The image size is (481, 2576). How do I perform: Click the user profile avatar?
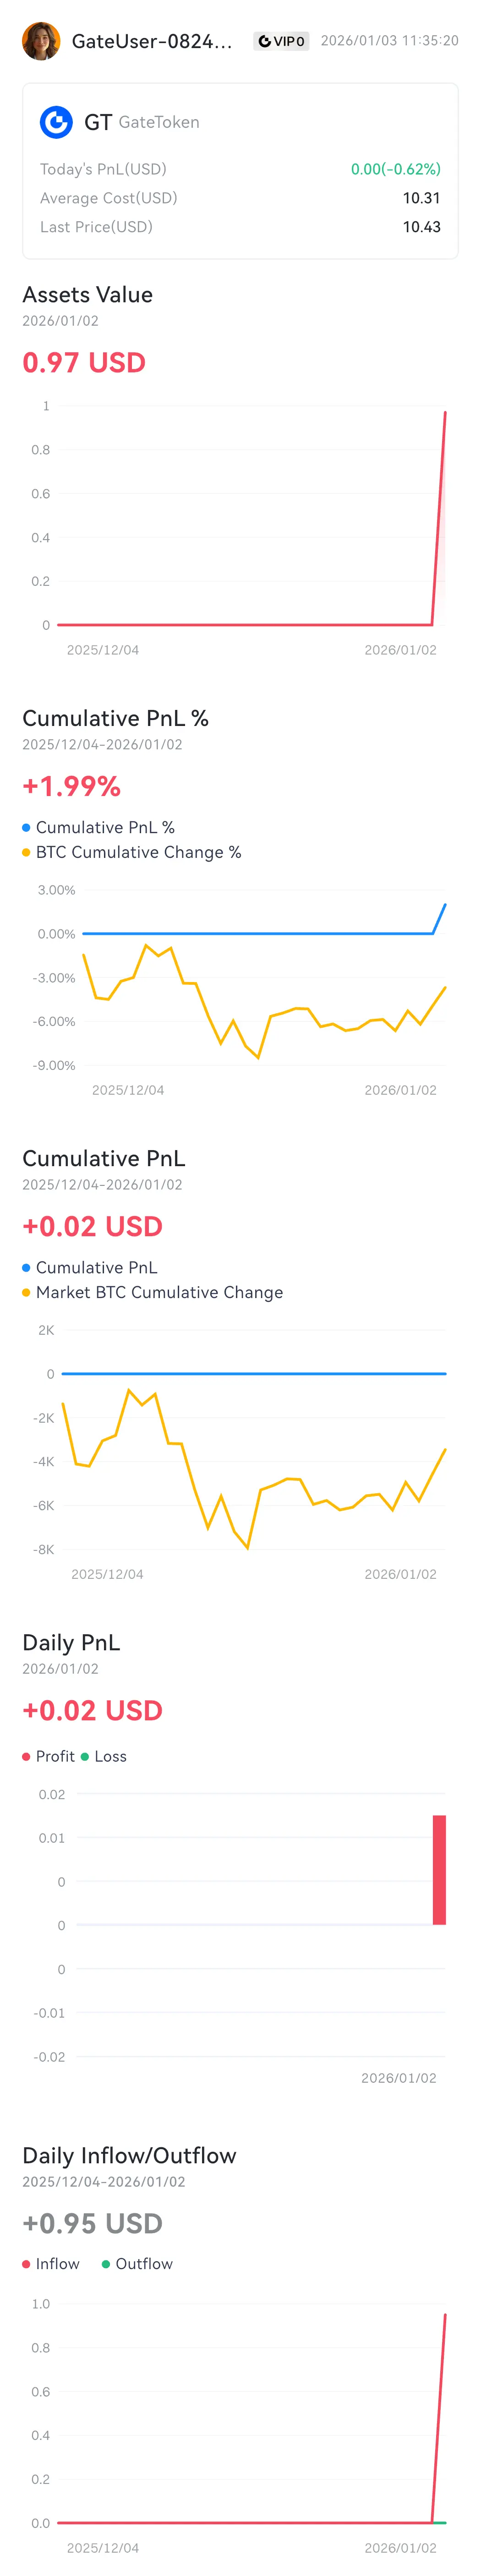coord(41,41)
